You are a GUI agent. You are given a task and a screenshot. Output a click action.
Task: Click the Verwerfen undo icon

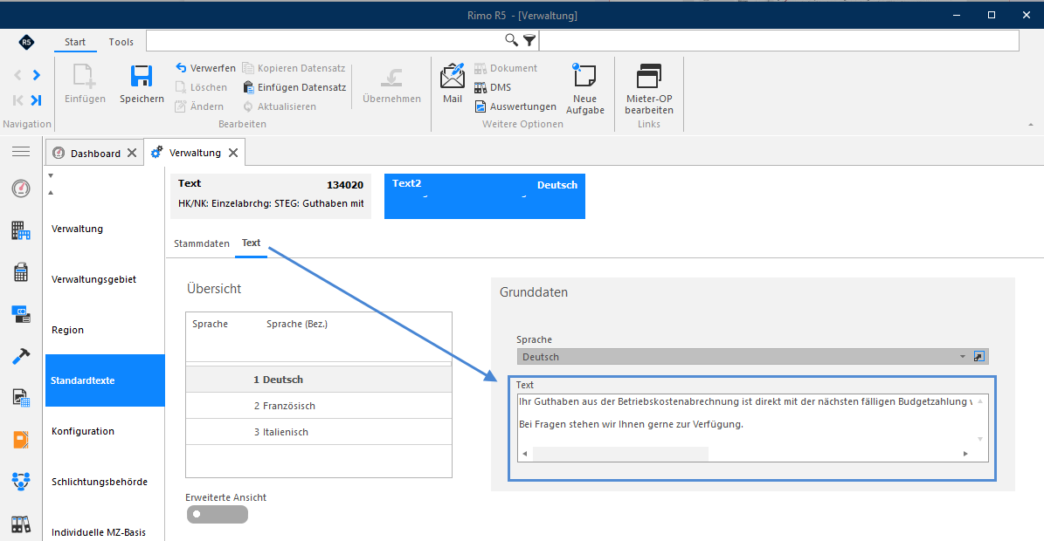tap(181, 68)
